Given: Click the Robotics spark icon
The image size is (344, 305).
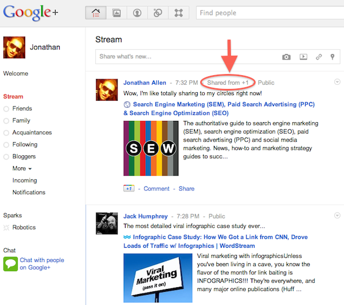Looking at the screenshot, I should coord(6,228).
